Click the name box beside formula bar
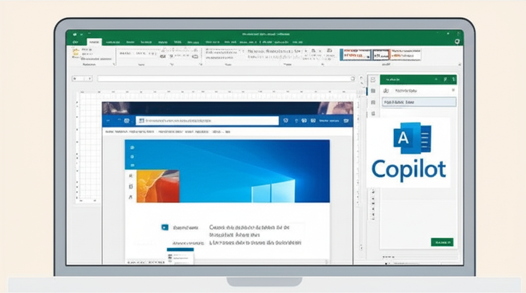526x293 pixels. (82, 79)
